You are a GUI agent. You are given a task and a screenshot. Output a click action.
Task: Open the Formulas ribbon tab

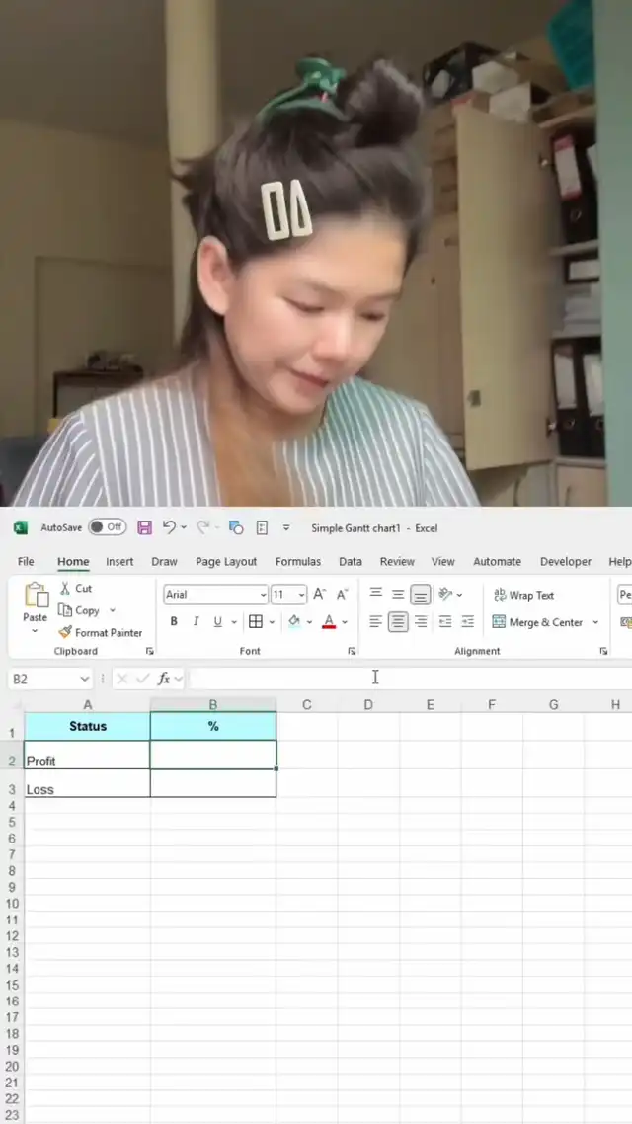click(x=297, y=562)
